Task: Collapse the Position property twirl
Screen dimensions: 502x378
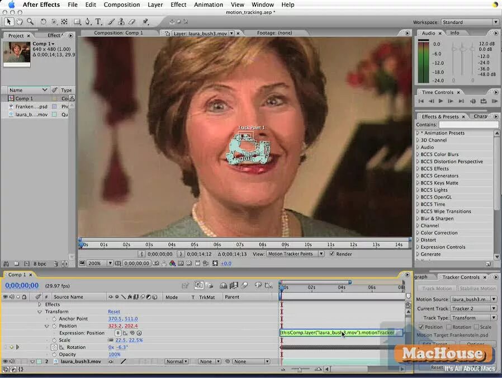Action: point(47,326)
